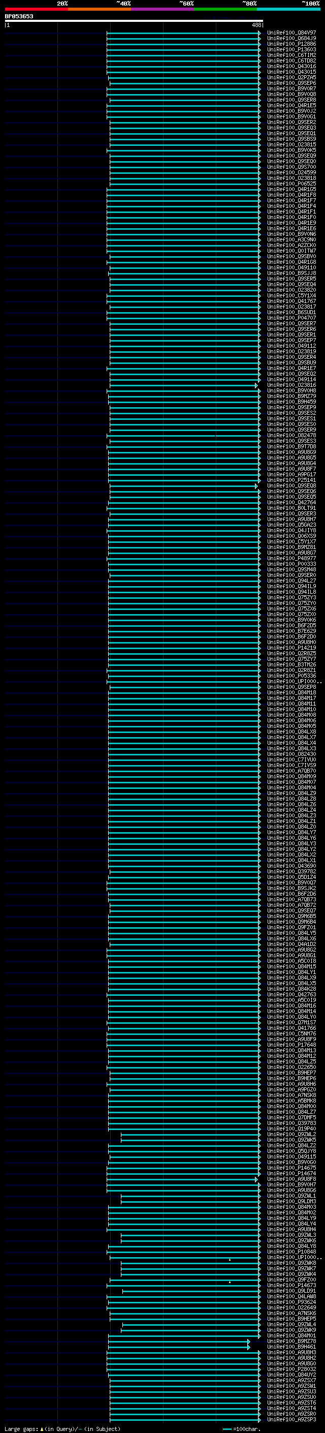Select hit UniRef100_Q84V97
The image size is (325, 1433).
coord(291,33)
